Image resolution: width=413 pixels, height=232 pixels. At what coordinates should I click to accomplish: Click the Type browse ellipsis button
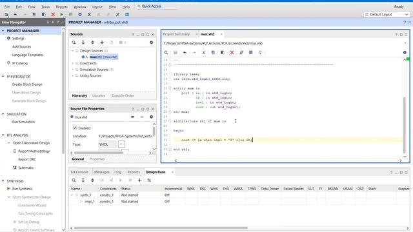point(121,144)
